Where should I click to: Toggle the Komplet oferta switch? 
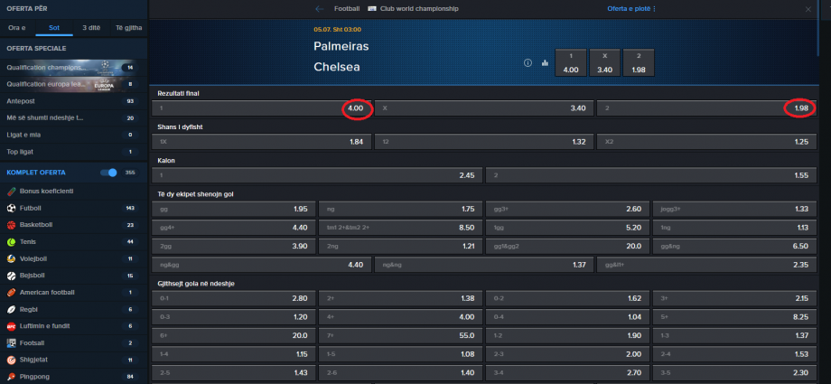click(108, 173)
